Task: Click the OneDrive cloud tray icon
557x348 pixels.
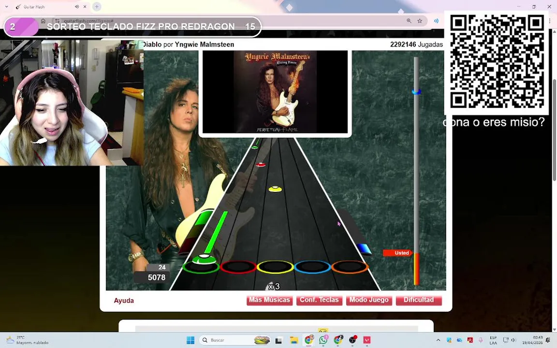Action: click(x=459, y=340)
